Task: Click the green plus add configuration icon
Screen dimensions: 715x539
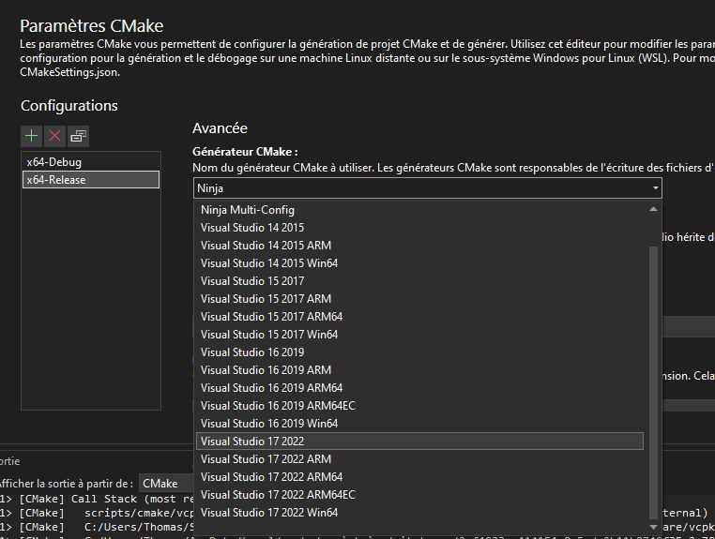Action: (32, 136)
